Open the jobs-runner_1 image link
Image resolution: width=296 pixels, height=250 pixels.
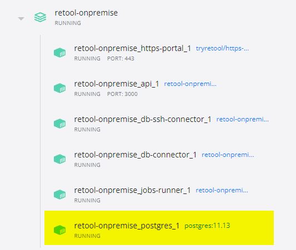tap(222, 190)
